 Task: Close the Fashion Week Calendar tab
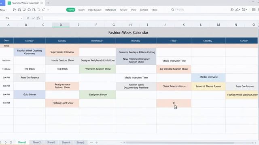pyautogui.click(x=42, y=3)
